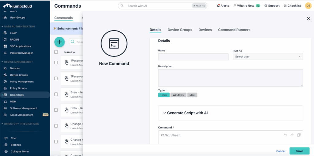Click the Save button
The height and width of the screenshot is (156, 314).
pyautogui.click(x=299, y=151)
